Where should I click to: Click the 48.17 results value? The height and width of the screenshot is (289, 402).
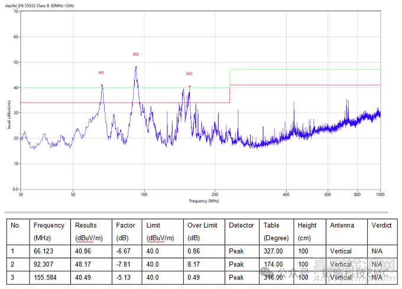tap(83, 264)
